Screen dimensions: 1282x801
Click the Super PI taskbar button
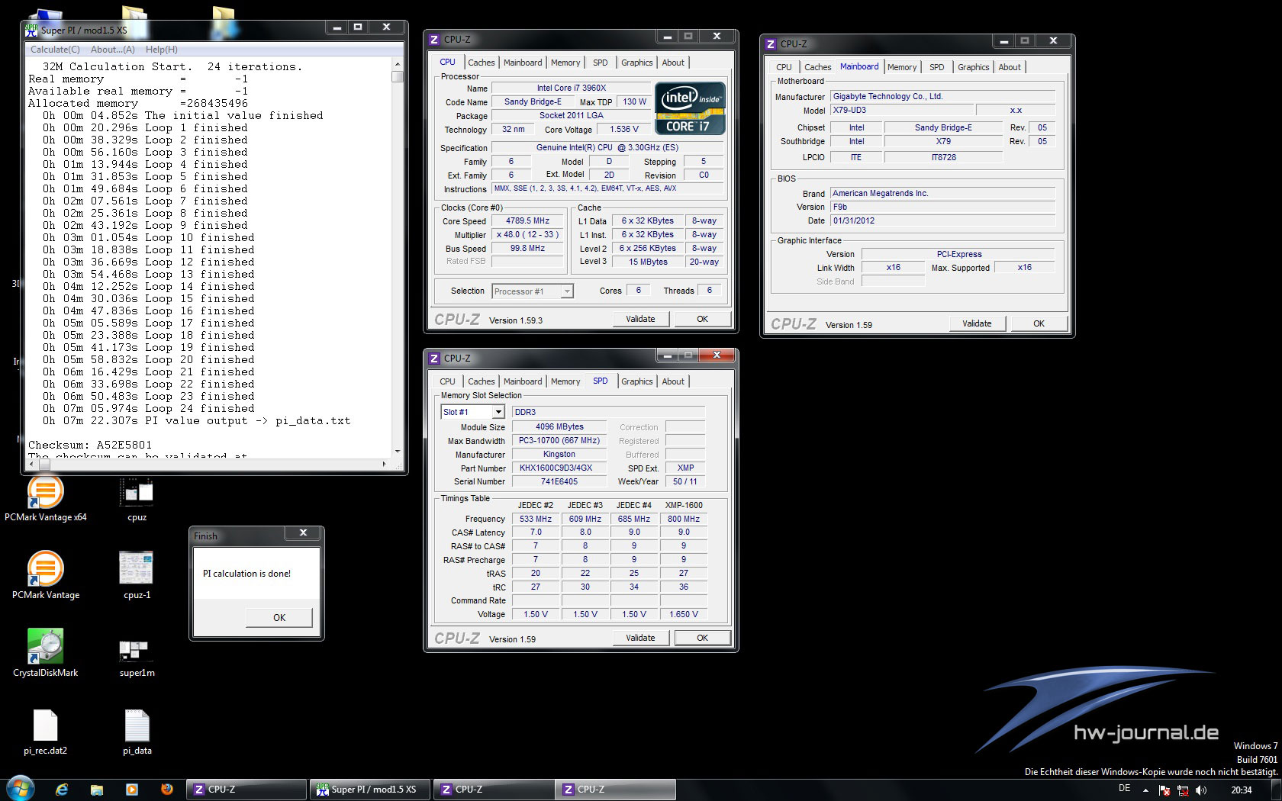point(371,790)
